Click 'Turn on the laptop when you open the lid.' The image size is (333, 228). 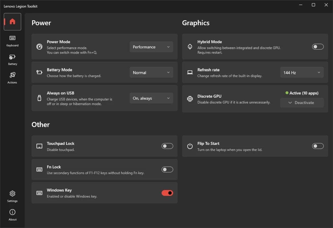click(x=230, y=150)
